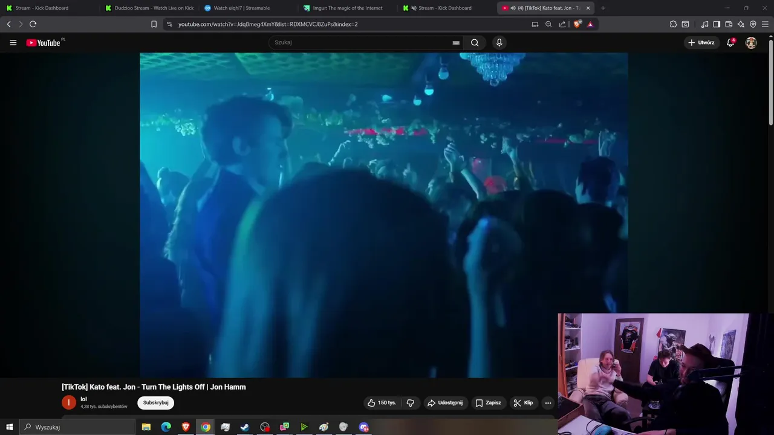
Task: Switch to first Stream - Kick Dashboard tab
Action: [49, 8]
